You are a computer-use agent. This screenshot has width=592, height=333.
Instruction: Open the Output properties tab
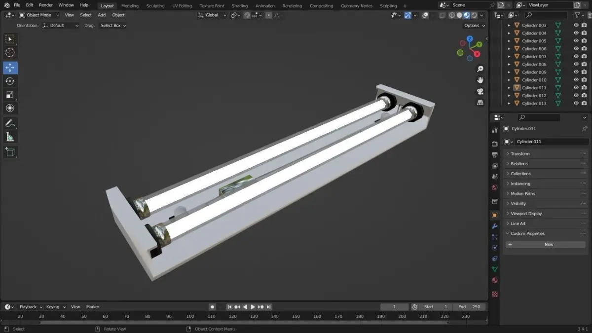pyautogui.click(x=495, y=155)
